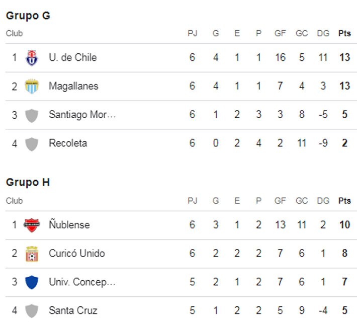Screen dimensions: 357x324
Task: Select the Ñublense team name
Action: click(69, 225)
